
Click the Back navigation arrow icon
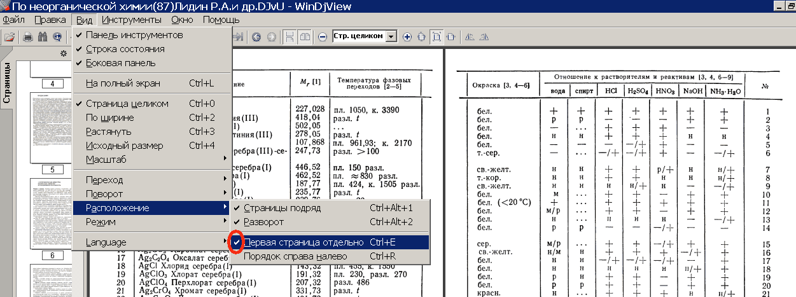pos(256,36)
